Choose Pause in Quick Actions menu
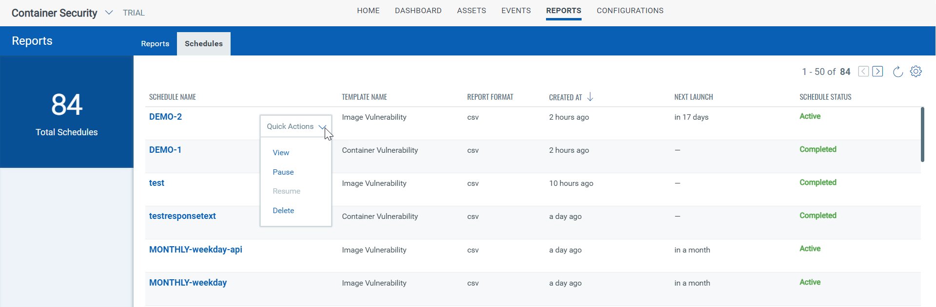The image size is (936, 307). 283,172
